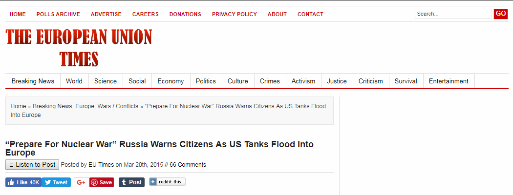Click the Home breadcrumb link
The image size is (513, 195).
[x=18, y=106]
